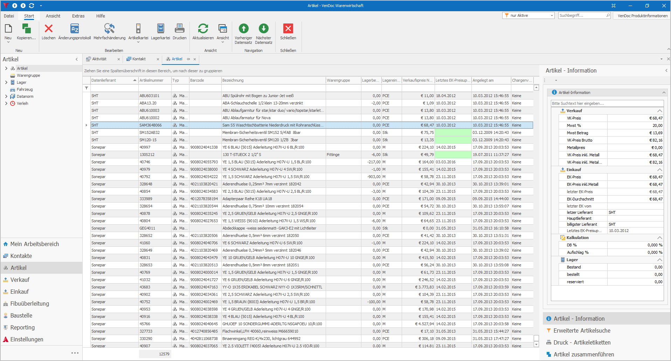Open Einstellungen in the navigation sidebar

coord(27,339)
